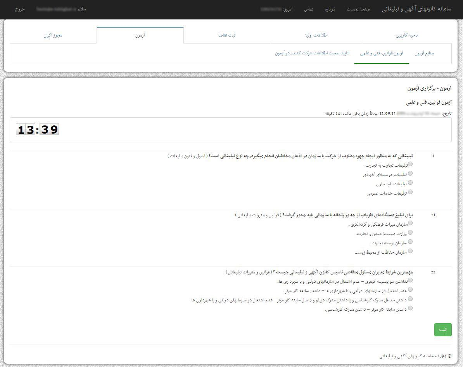463x367 pixels.
Task: Pick the سازمان توسعه تجارت radio button
Action: click(410, 242)
